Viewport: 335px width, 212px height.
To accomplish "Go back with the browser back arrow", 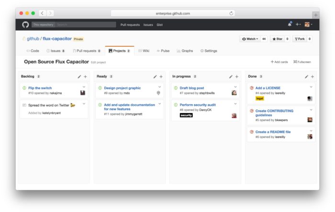I will 42,13.
